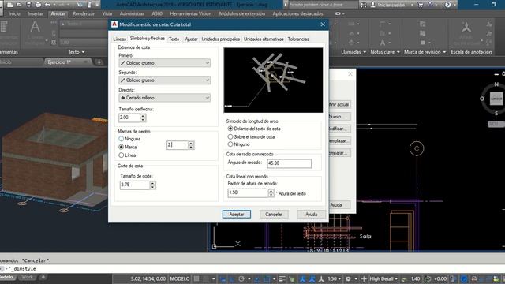The height and width of the screenshot is (284, 505).
Task: Click the AutoCAD logo in dialog title bar
Action: (114, 24)
